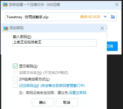Focus the 输入密码(E) password field

pos(55,43)
